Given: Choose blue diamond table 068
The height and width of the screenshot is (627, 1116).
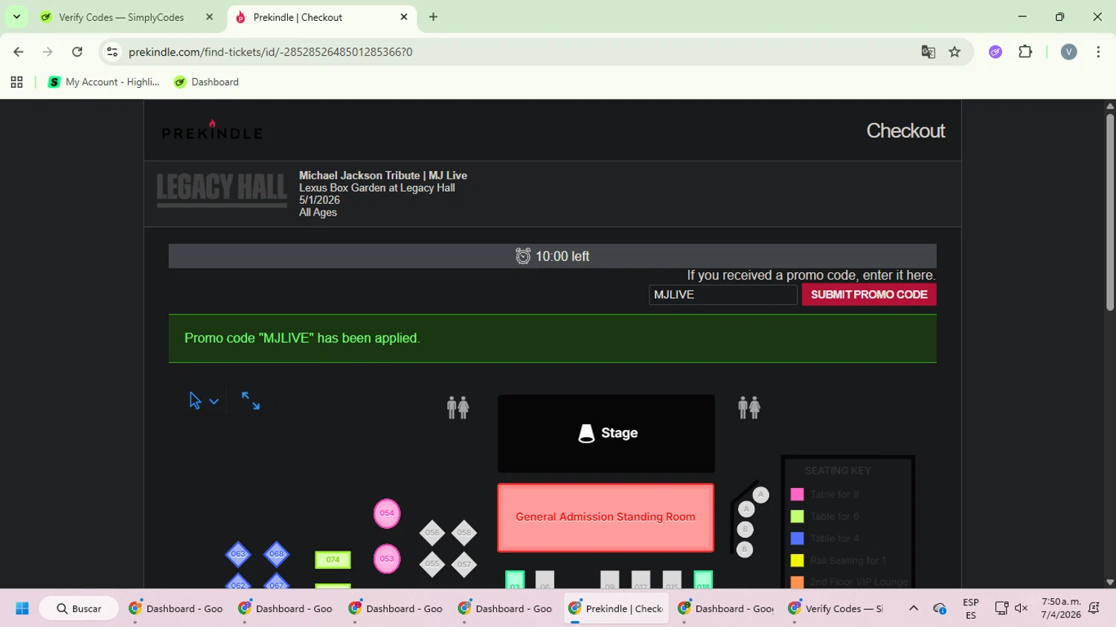Looking at the screenshot, I should (x=276, y=554).
